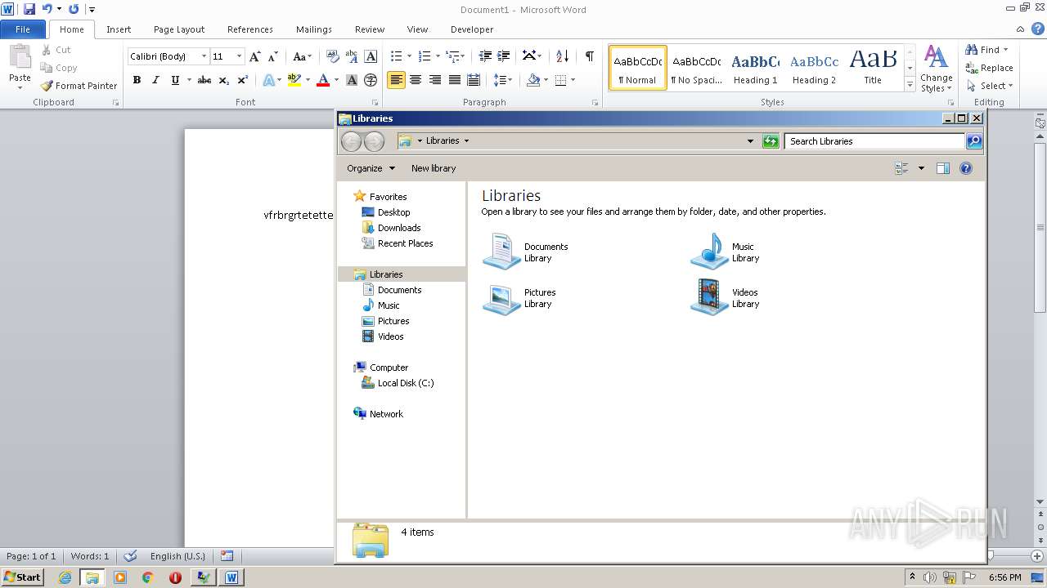Center the text alignment
The image size is (1047, 588).
[416, 80]
